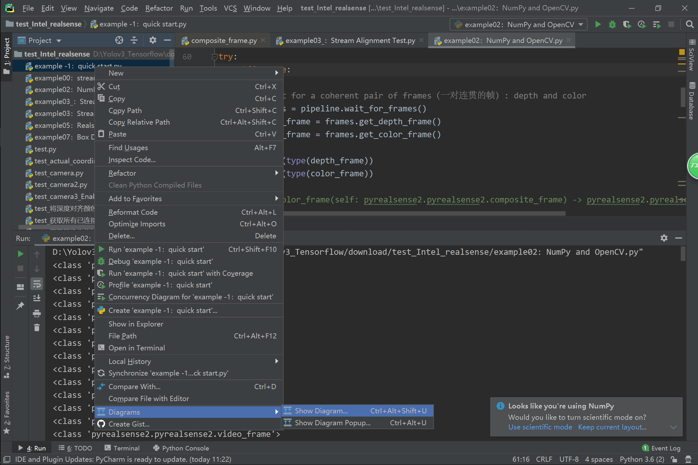
Task: Collapse all nodes in the Project panel
Action: (134, 40)
